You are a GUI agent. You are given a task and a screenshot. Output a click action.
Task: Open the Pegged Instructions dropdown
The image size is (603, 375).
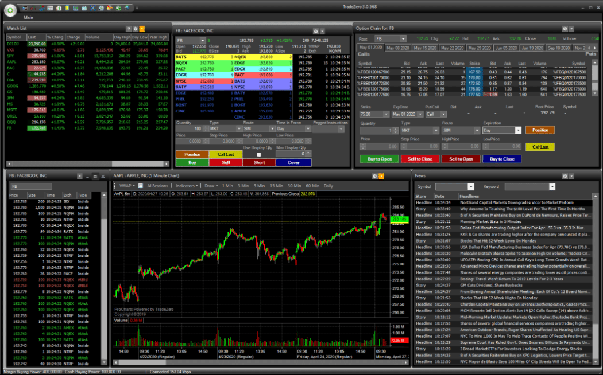(341, 130)
